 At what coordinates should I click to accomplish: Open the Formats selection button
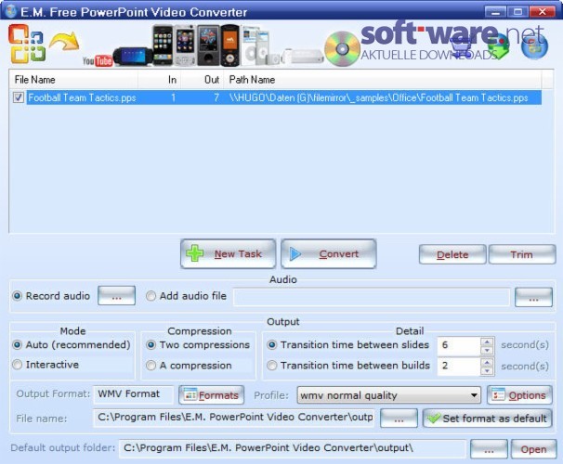click(x=212, y=394)
